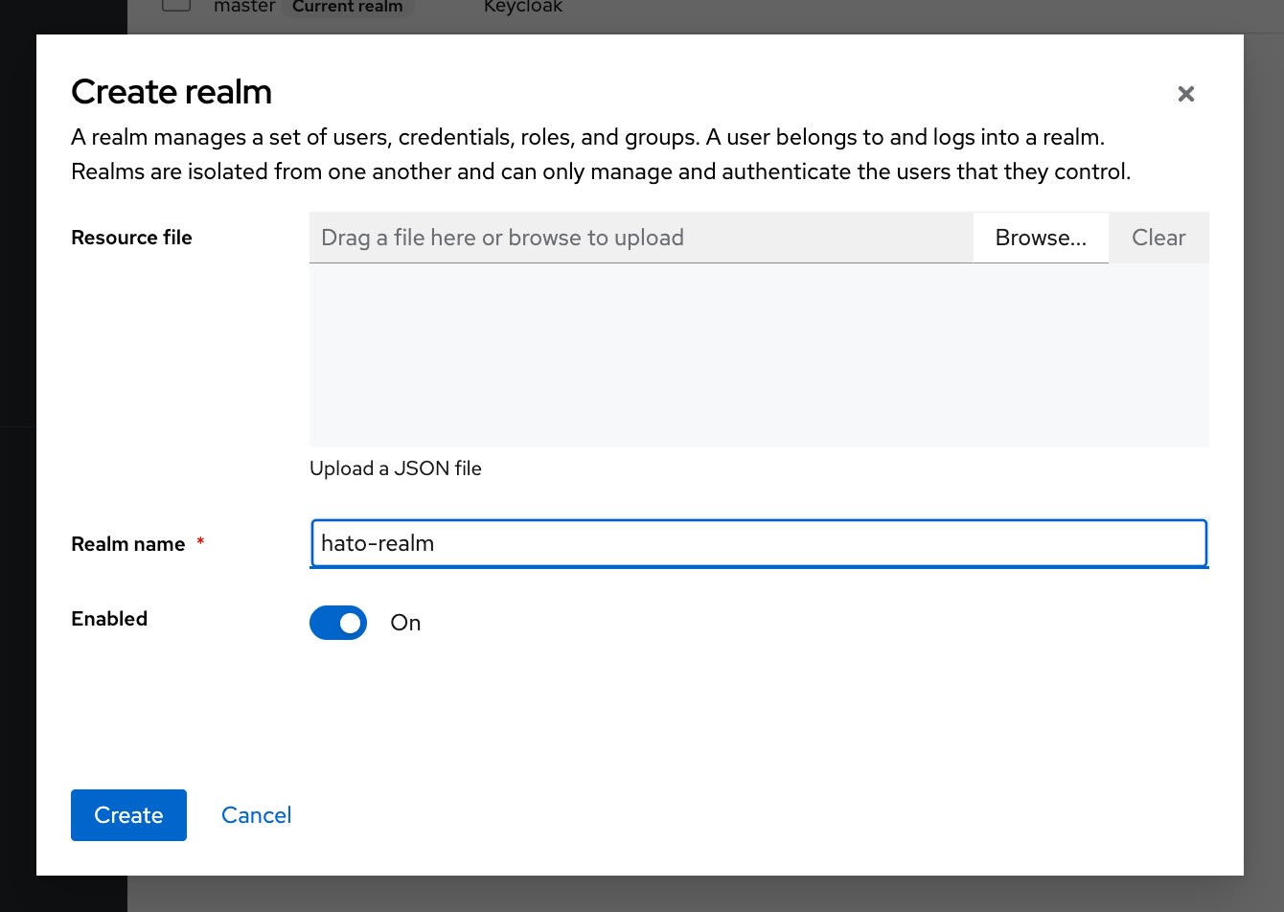
Task: Click the Keycloak label in the realm row
Action: tap(522, 7)
